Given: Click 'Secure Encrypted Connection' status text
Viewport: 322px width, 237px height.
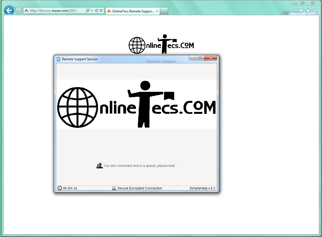Looking at the screenshot, I should (x=140, y=188).
